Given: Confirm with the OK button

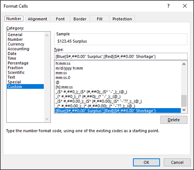Looking at the screenshot, I should [146, 162].
